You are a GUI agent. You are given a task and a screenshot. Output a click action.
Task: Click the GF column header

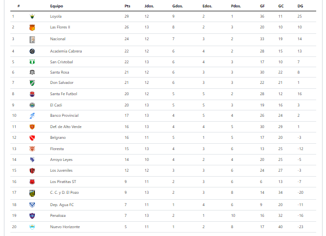pyautogui.click(x=262, y=6)
